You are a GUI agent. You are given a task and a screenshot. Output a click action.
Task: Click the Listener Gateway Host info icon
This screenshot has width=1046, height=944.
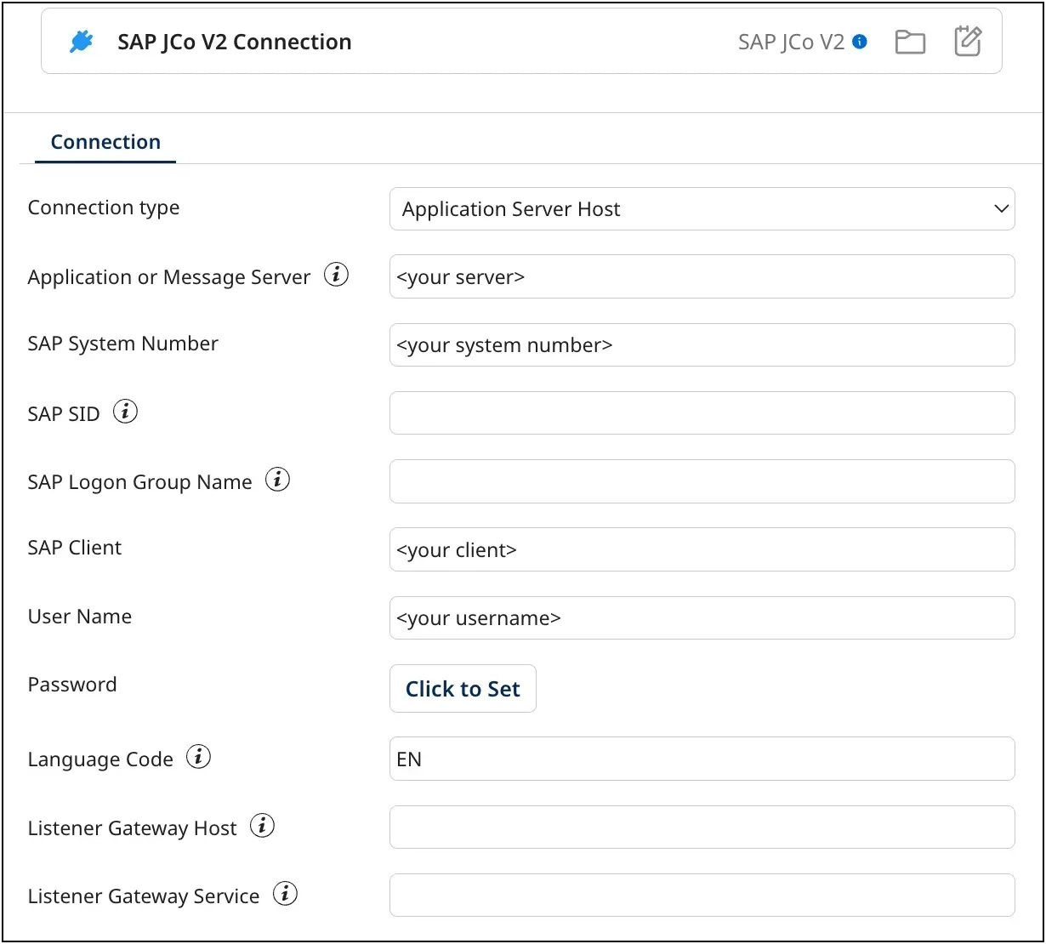click(x=262, y=825)
